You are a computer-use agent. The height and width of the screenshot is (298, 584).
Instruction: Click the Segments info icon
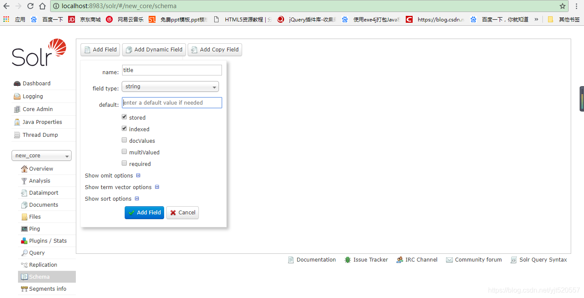[x=24, y=289]
